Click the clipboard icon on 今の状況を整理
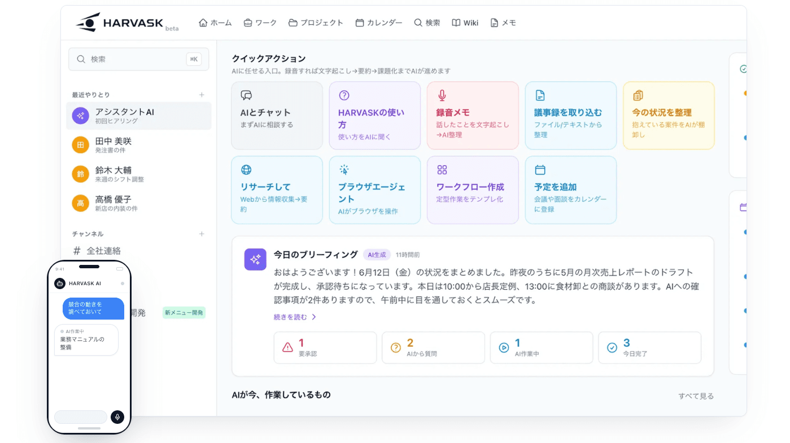The height and width of the screenshot is (443, 790). click(638, 95)
